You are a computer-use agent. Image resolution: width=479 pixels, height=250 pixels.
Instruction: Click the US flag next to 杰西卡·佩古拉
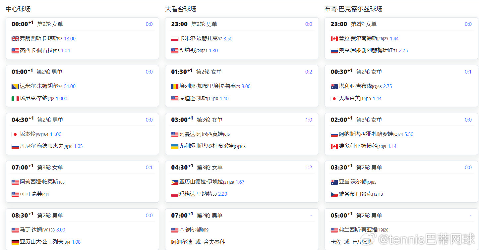click(15, 50)
